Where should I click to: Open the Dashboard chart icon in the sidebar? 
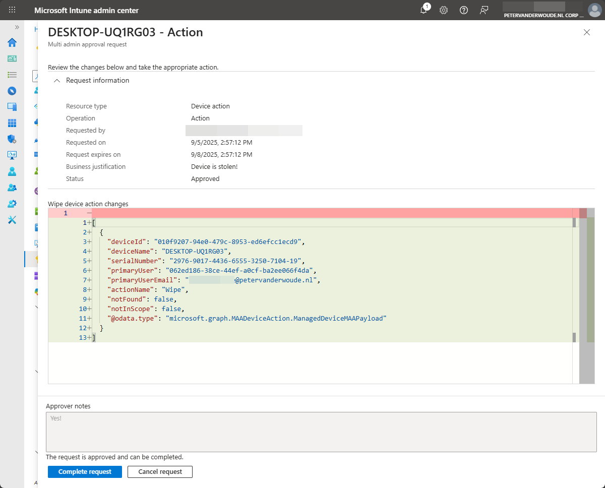point(12,58)
